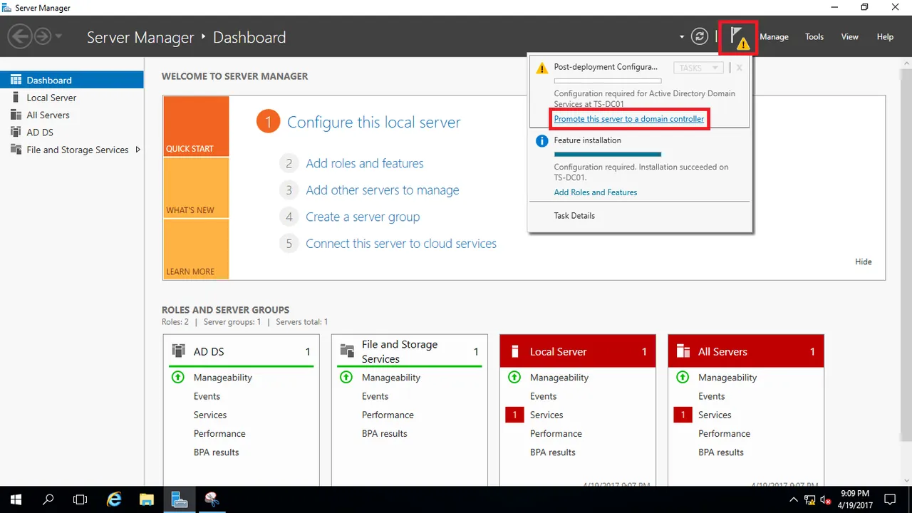The width and height of the screenshot is (912, 513).
Task: Open Services in the AD DS tile
Action: click(210, 415)
